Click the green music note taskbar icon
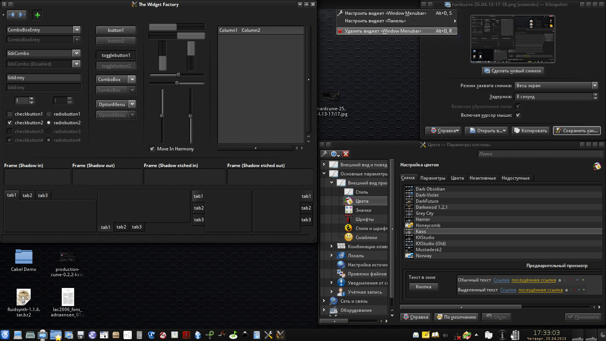606x341 pixels. (x=233, y=335)
